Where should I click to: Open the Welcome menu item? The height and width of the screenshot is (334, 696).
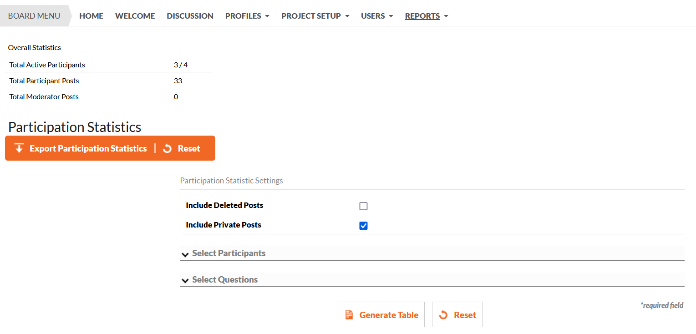135,16
